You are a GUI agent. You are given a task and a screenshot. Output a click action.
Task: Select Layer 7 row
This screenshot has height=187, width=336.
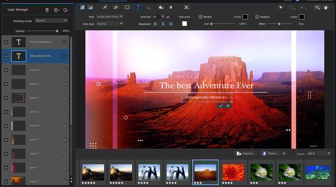35,168
